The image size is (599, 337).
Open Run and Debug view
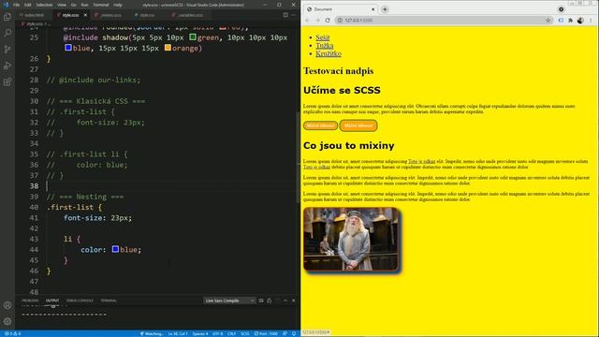7,66
